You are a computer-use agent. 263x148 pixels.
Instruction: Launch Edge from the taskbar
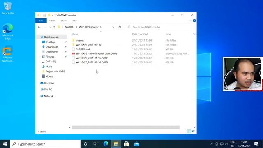pos(106,144)
